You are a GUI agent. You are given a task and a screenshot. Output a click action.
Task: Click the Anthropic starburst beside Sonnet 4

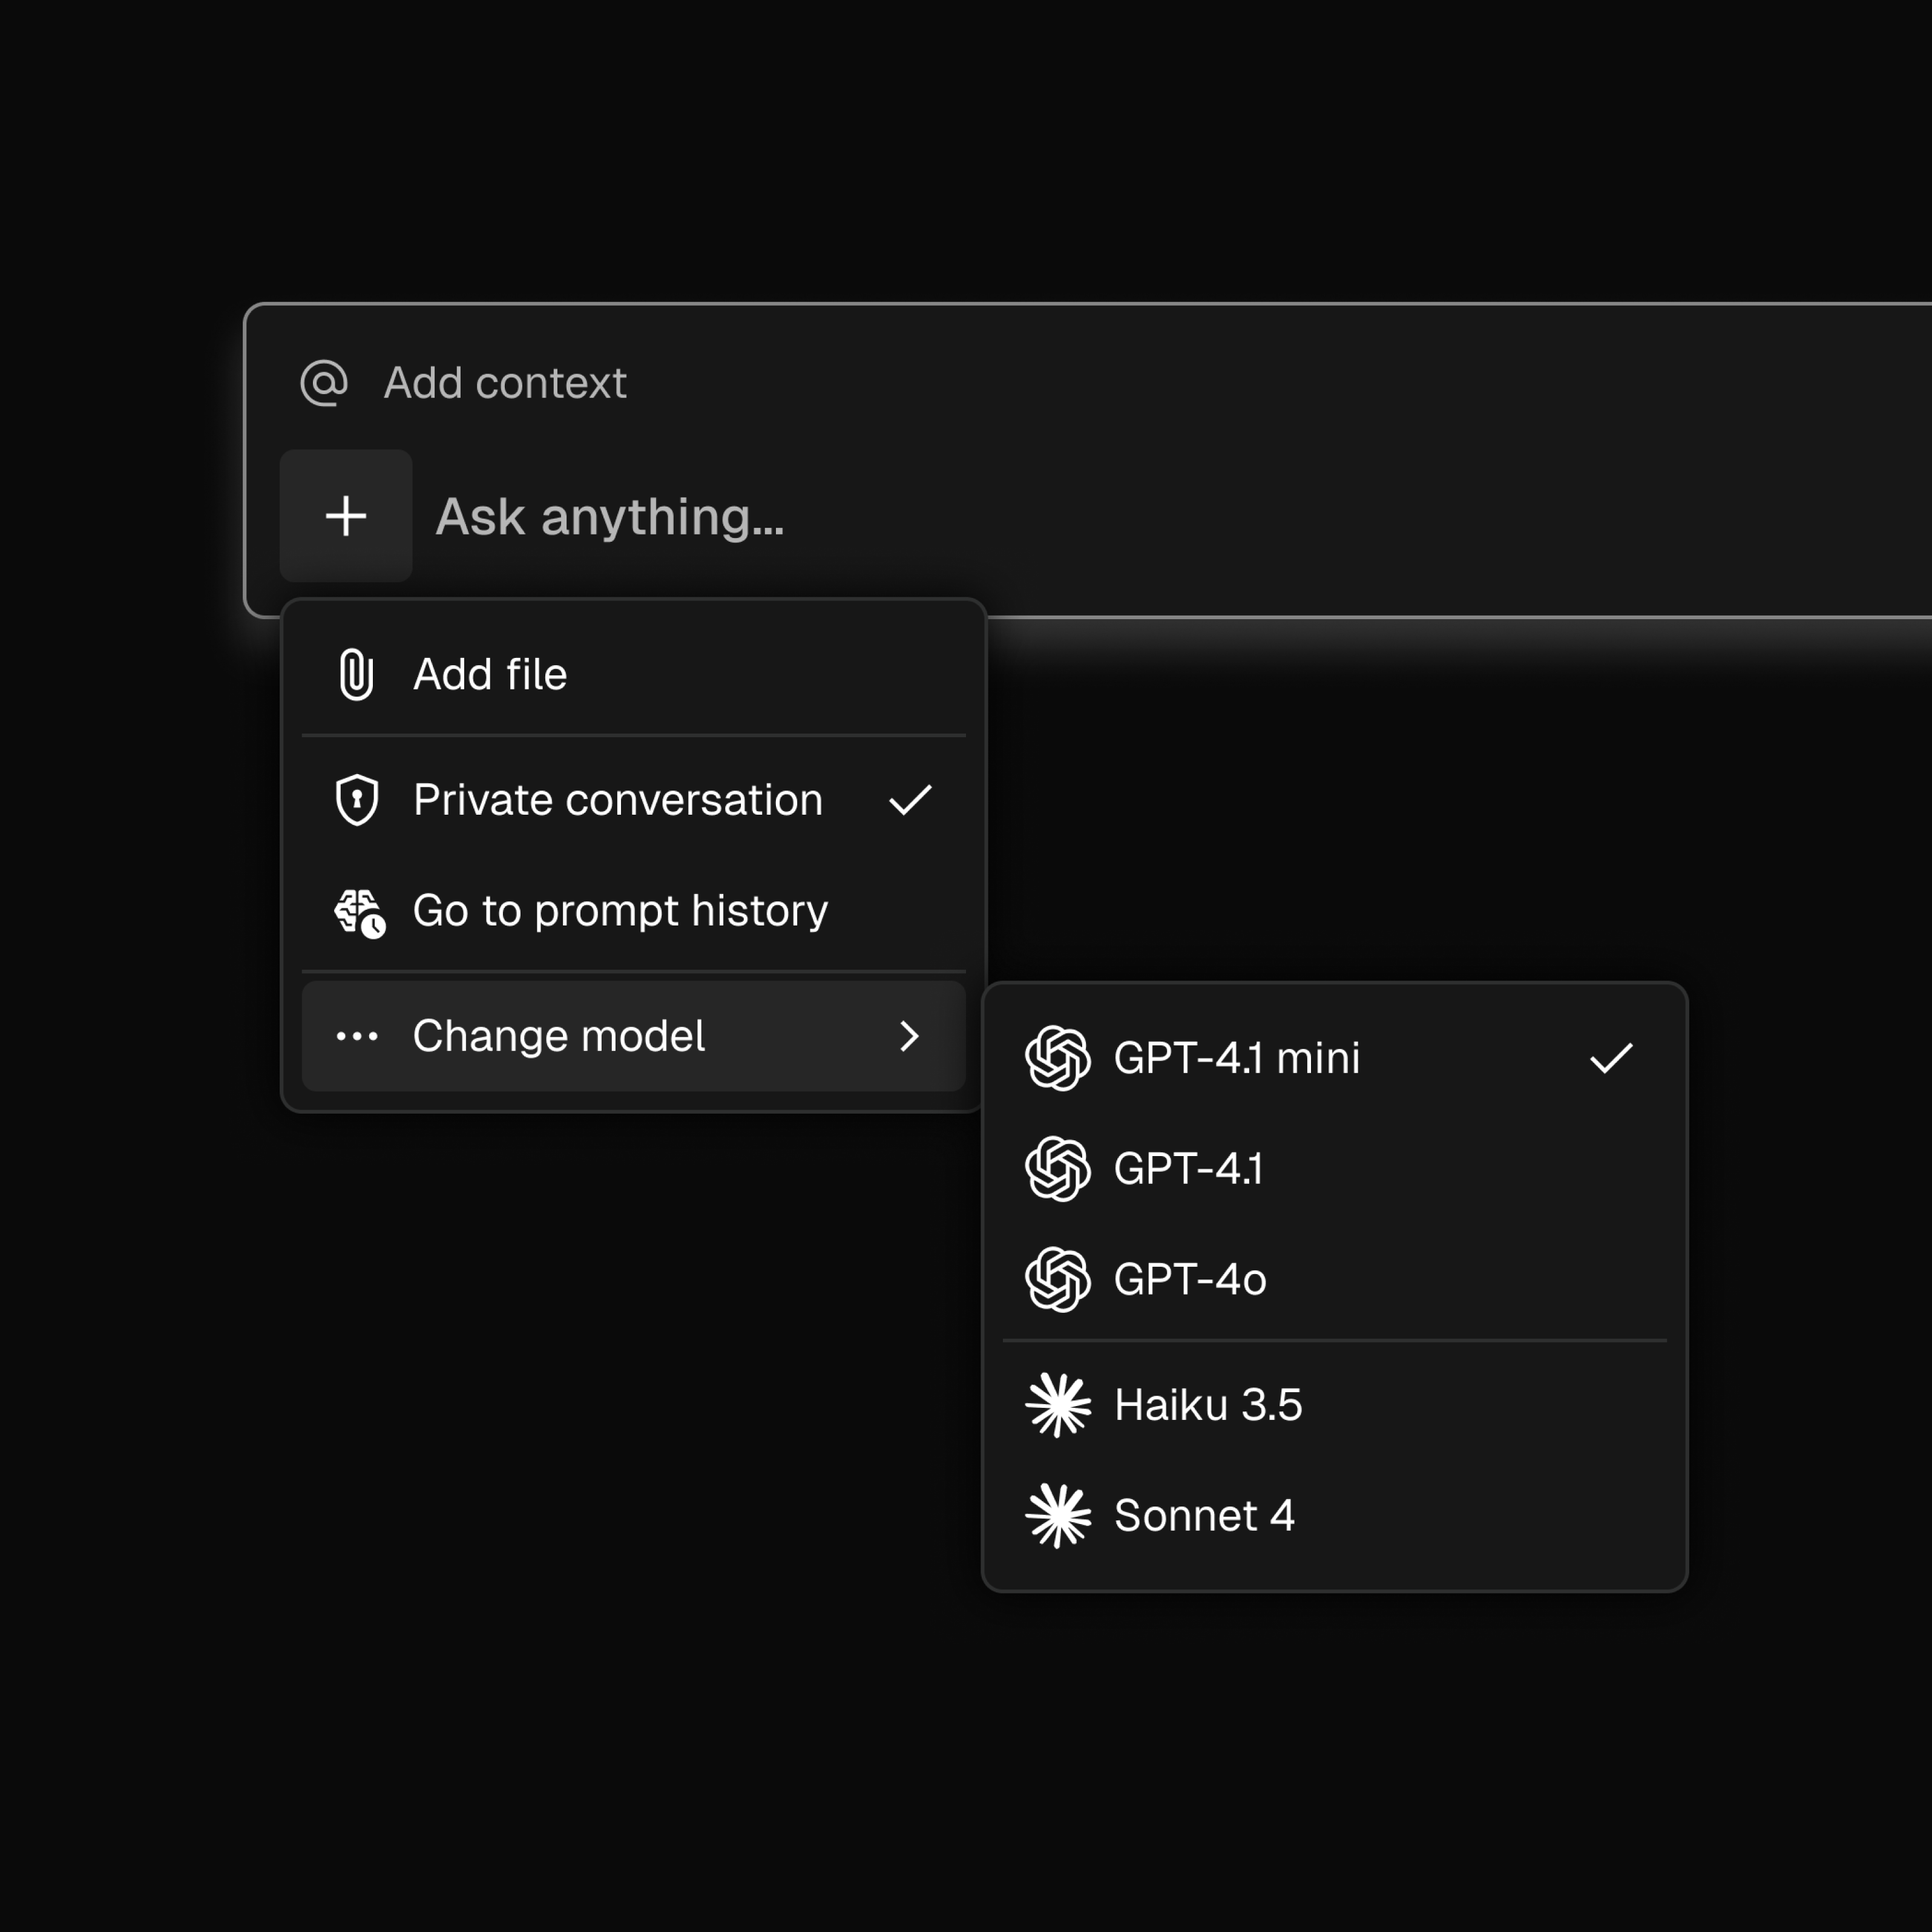1058,1515
